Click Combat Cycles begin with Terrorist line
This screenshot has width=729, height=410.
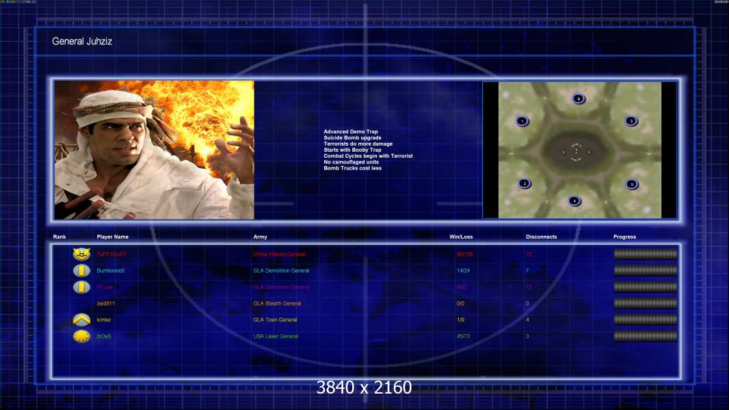(x=368, y=156)
